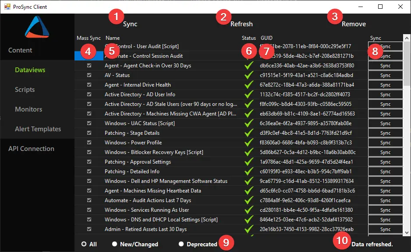This screenshot has width=411, height=252.
Task: Click the ProSync app icon in the title bar
Action: (x=7, y=7)
